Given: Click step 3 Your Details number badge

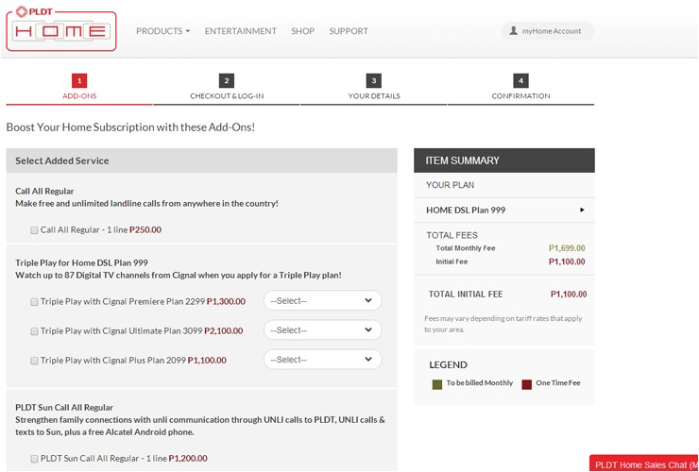Looking at the screenshot, I should point(374,81).
